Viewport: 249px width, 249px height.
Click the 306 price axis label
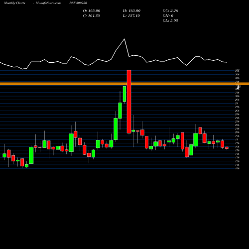coord(237,96)
